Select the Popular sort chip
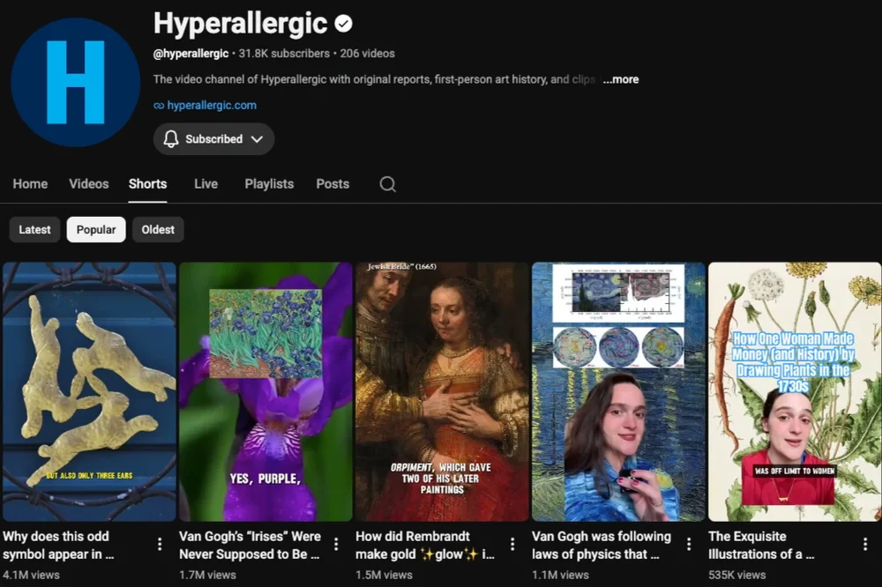 (96, 229)
